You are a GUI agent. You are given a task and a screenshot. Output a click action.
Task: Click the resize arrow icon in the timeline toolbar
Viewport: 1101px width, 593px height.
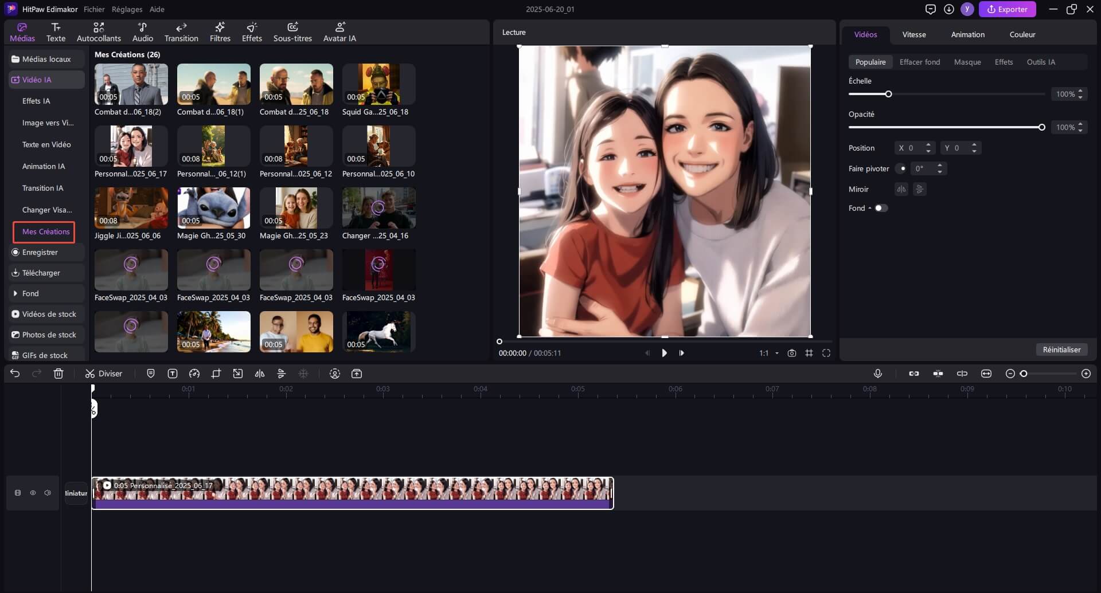tap(238, 374)
